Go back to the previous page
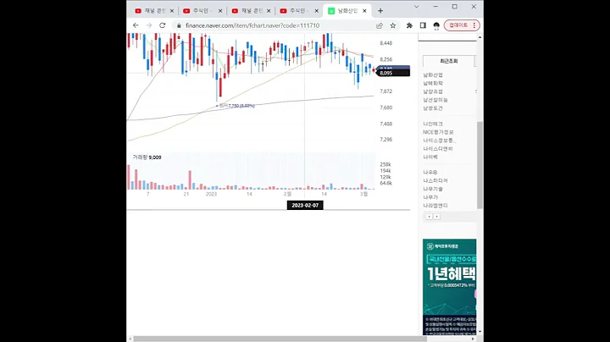Viewport: 610px width, 342px height. (136, 25)
